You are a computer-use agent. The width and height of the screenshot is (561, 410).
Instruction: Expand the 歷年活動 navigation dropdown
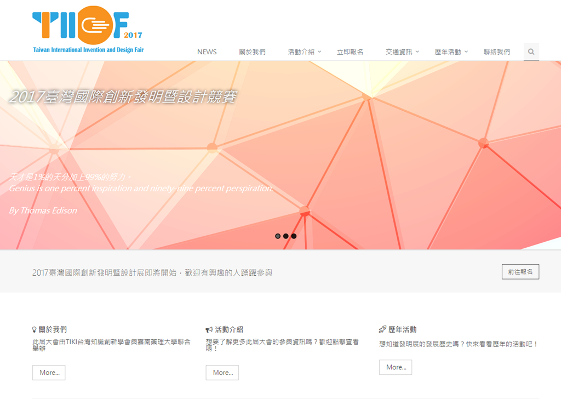[451, 52]
